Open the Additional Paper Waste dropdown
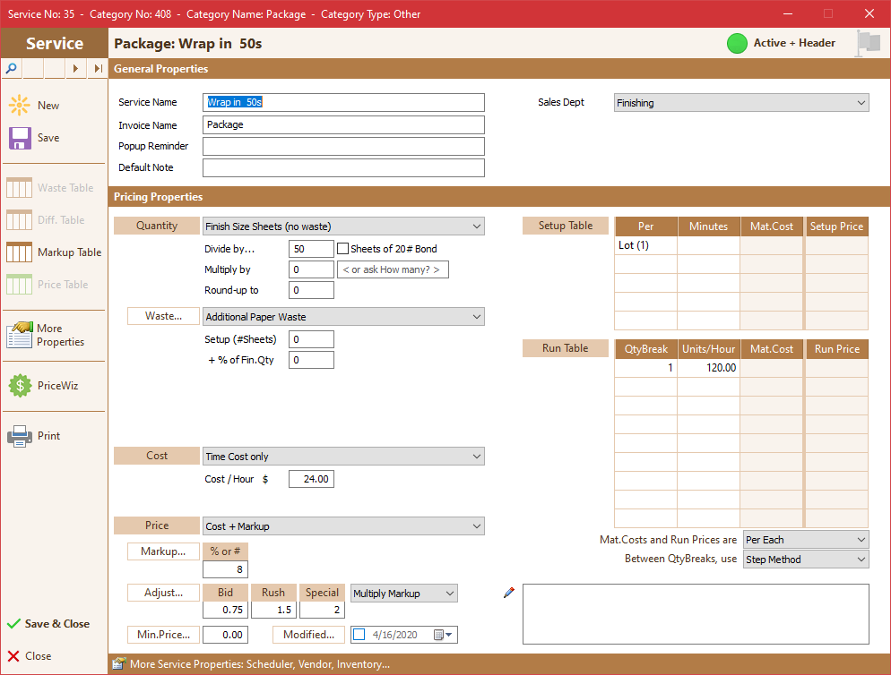Viewport: 891px width, 675px height. click(x=344, y=317)
